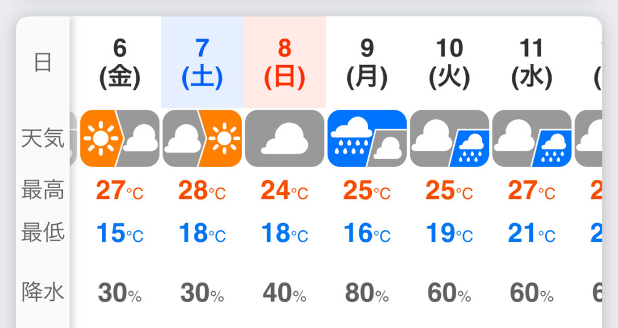Viewport: 618px width, 328px height.
Task: Click the 降水 row label
Action: pyautogui.click(x=43, y=292)
